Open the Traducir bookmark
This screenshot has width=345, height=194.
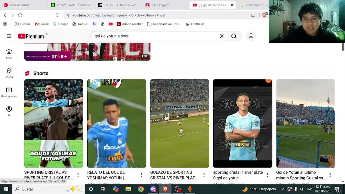80,24
